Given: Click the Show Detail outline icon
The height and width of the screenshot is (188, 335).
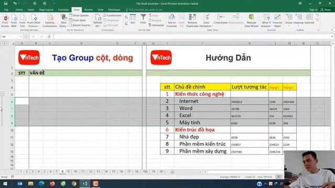Looking at the screenshot, I should (317, 15).
